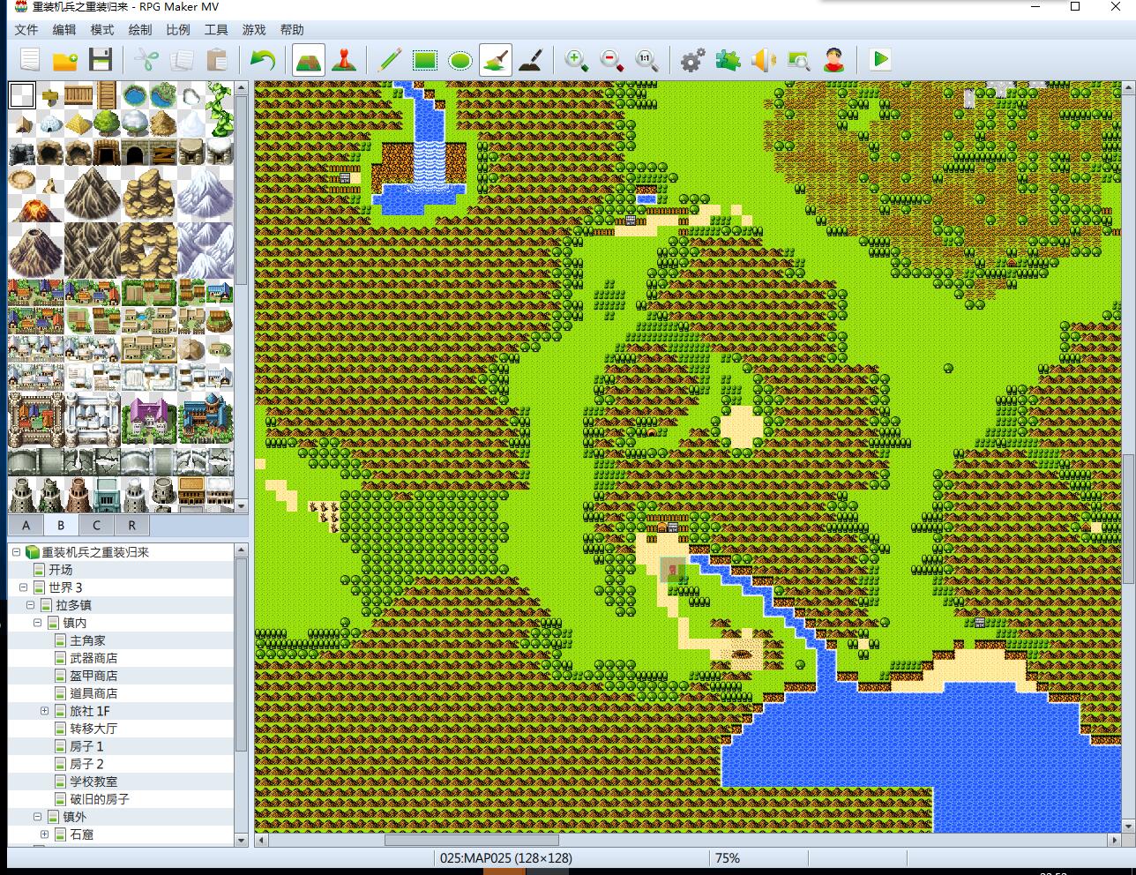The height and width of the screenshot is (875, 1136).
Task: Click the map tree scroll-down arrow
Action: pyautogui.click(x=243, y=841)
